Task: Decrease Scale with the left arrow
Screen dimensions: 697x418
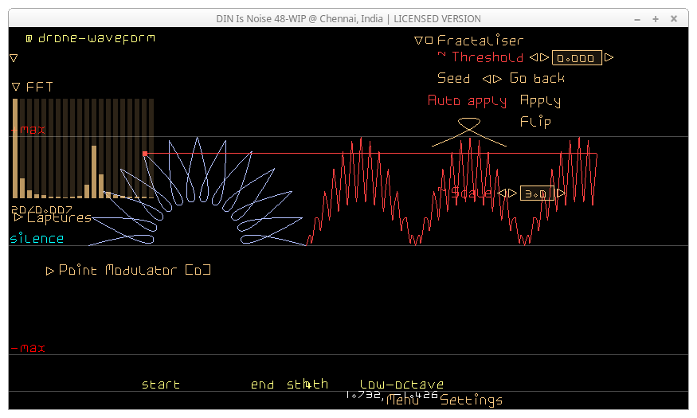Action: 502,193
